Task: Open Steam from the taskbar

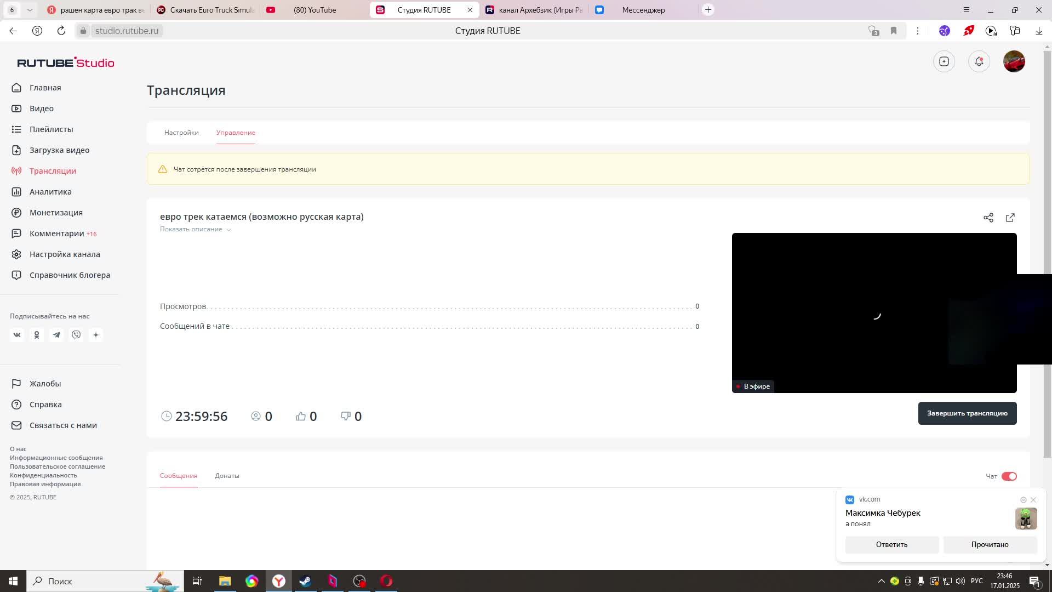Action: [x=305, y=581]
